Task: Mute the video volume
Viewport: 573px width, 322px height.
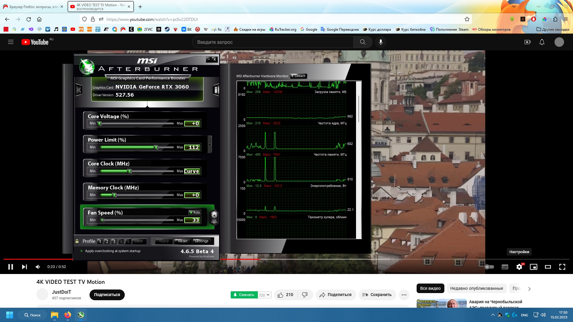Action: pos(38,267)
